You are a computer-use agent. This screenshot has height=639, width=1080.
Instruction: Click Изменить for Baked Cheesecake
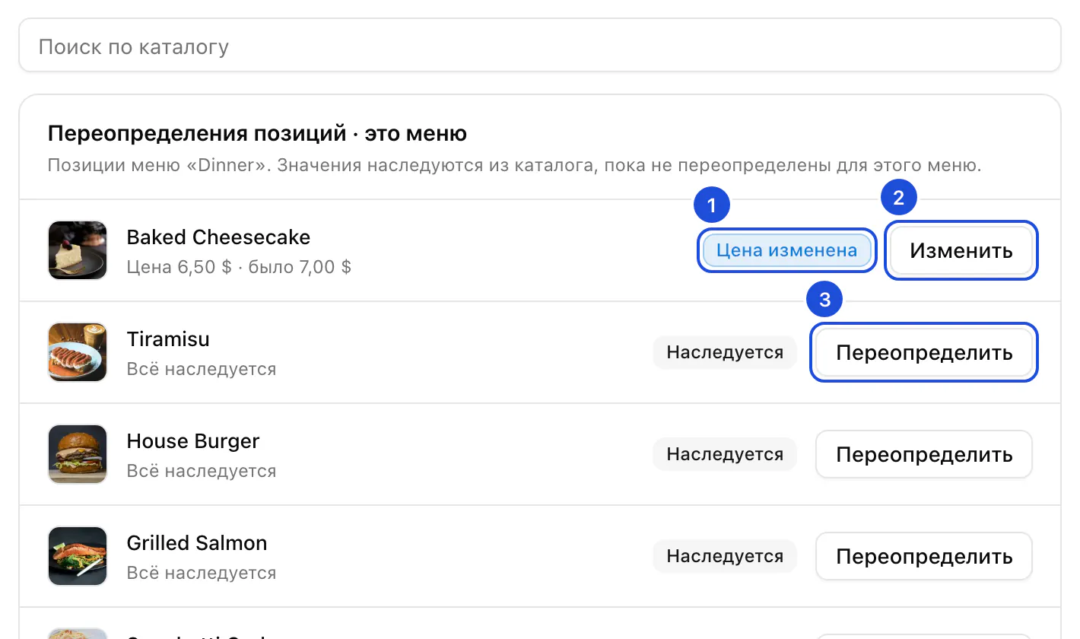tap(961, 250)
